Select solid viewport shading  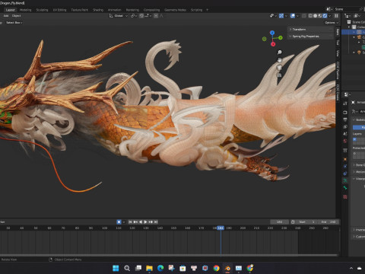[x=315, y=16]
